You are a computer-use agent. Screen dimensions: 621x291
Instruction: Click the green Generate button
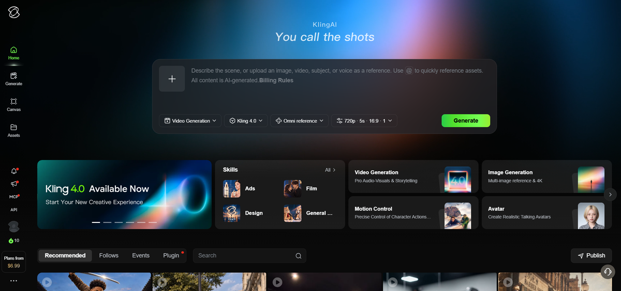(466, 121)
